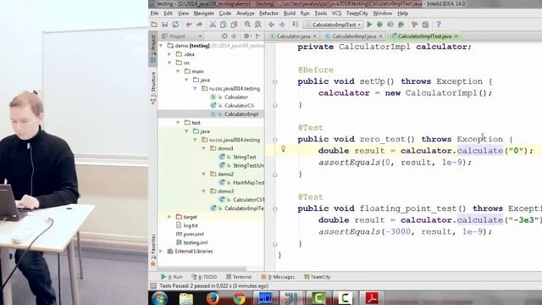
Task: Collapse the demo1 package
Action: coord(203,148)
